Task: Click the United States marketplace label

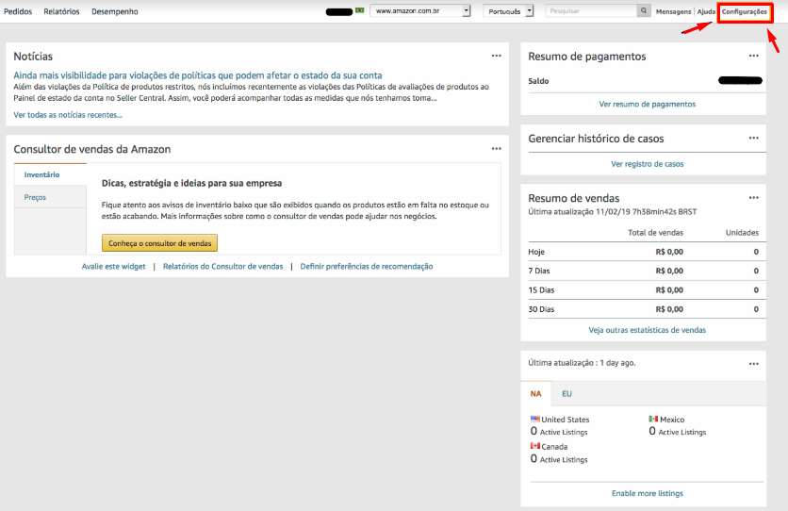Action: (x=566, y=419)
